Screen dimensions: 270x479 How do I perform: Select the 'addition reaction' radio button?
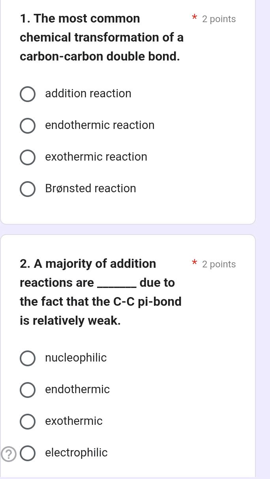point(27,94)
